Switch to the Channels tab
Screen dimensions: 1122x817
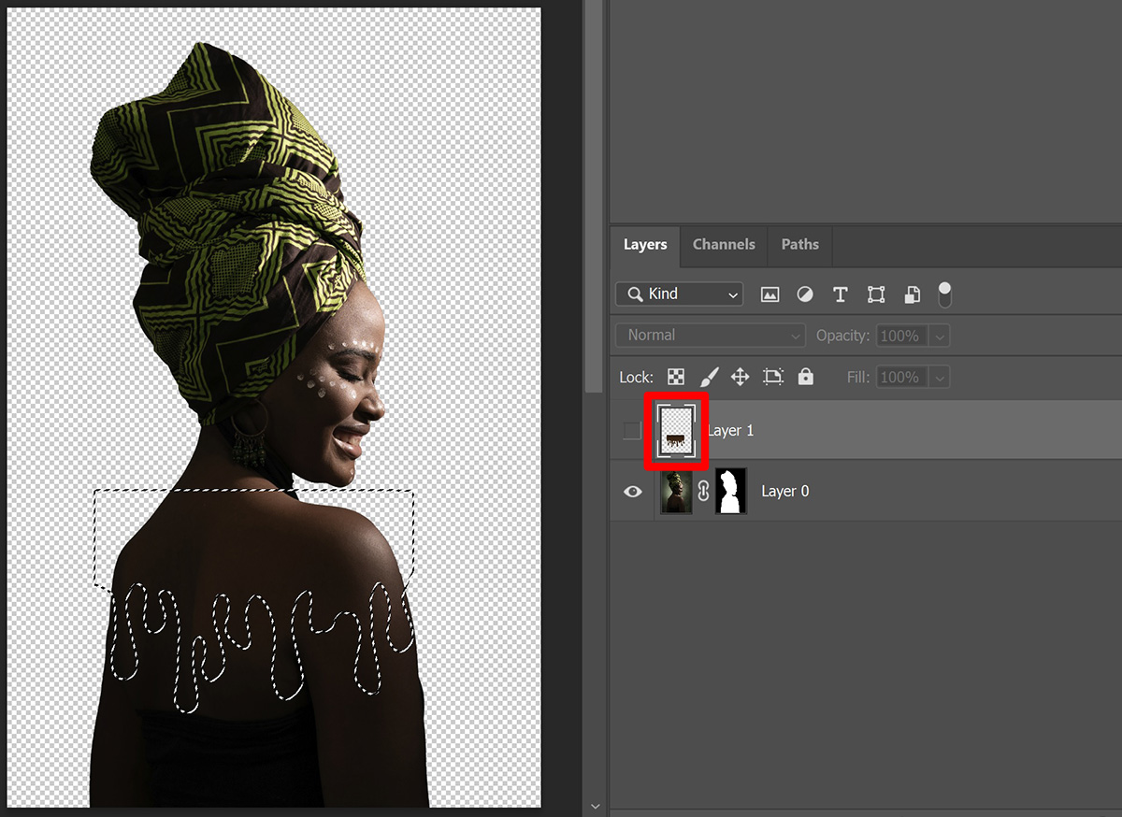coord(723,244)
